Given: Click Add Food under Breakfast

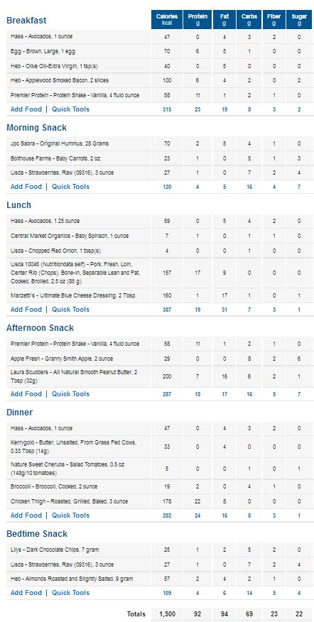Looking at the screenshot, I should pos(26,109).
